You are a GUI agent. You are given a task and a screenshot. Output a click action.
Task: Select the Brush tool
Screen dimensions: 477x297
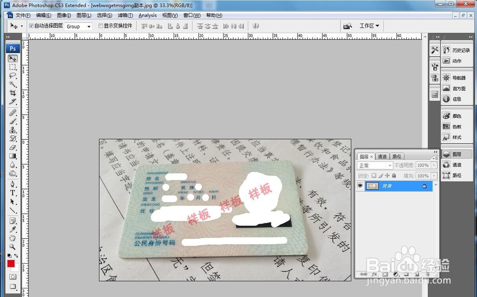(x=13, y=121)
